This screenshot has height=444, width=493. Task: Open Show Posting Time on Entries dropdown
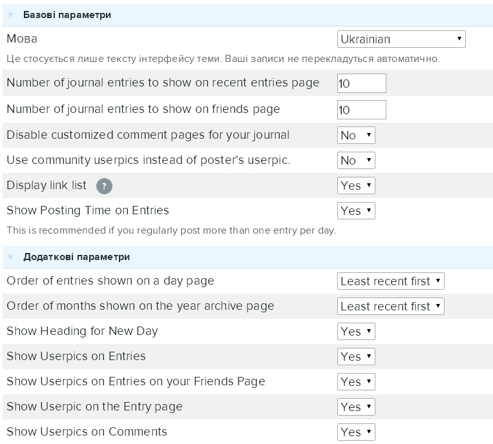coord(356,210)
